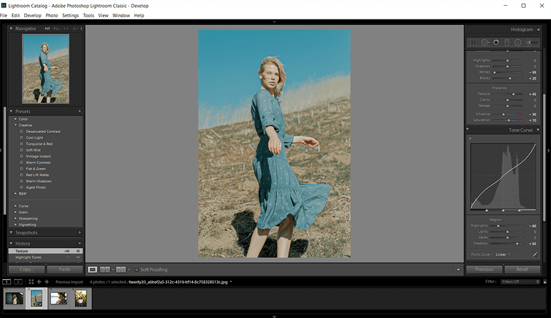Screen dimensions: 551x318
Task: Click the Copy... button
Action: click(x=26, y=269)
